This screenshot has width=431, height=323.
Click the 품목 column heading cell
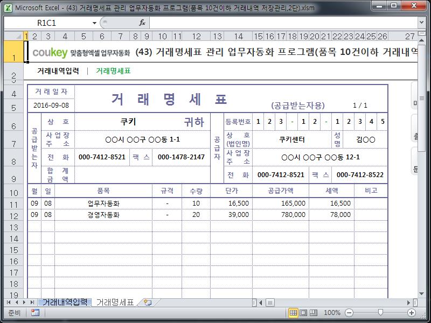(x=103, y=191)
